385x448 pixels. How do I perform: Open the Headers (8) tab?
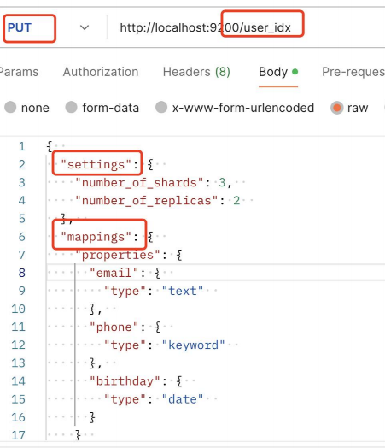pos(196,72)
